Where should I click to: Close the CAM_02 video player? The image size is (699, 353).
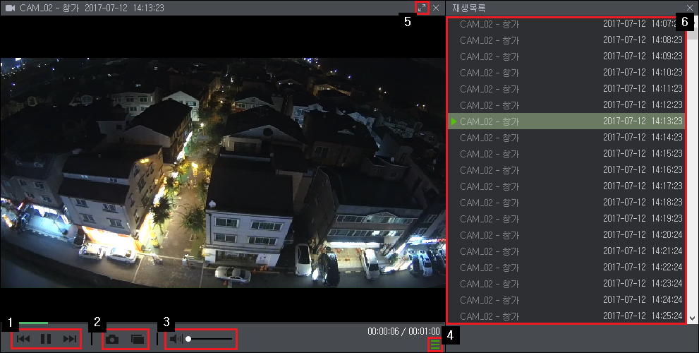pos(436,8)
